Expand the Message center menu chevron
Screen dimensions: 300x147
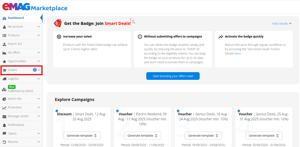39,116
